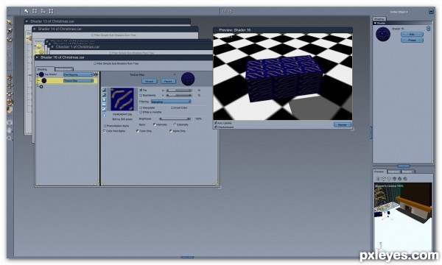Click the Render button in preview window

click(343, 124)
